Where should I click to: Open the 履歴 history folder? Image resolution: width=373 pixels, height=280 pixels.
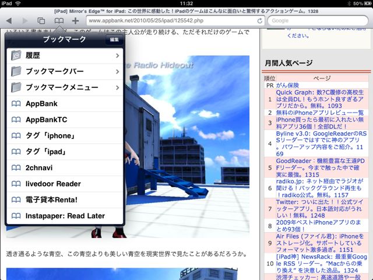tap(65, 56)
